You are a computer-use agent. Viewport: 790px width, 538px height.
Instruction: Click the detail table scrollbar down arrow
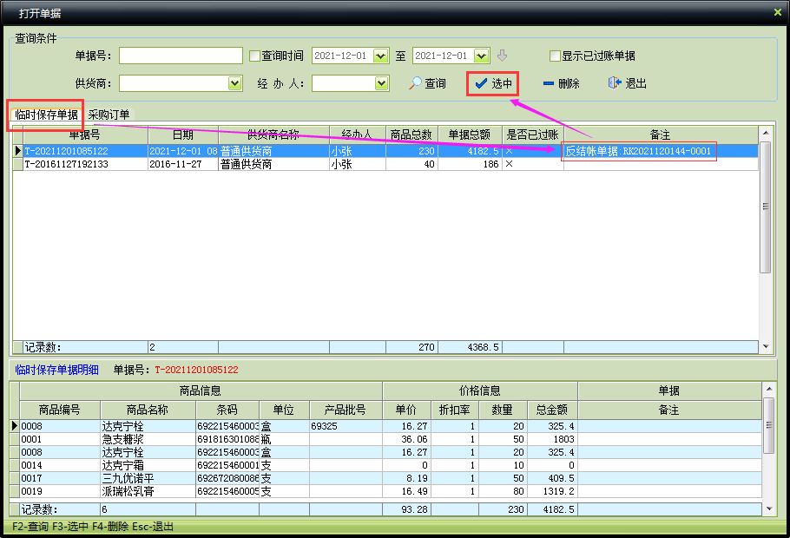[769, 508]
